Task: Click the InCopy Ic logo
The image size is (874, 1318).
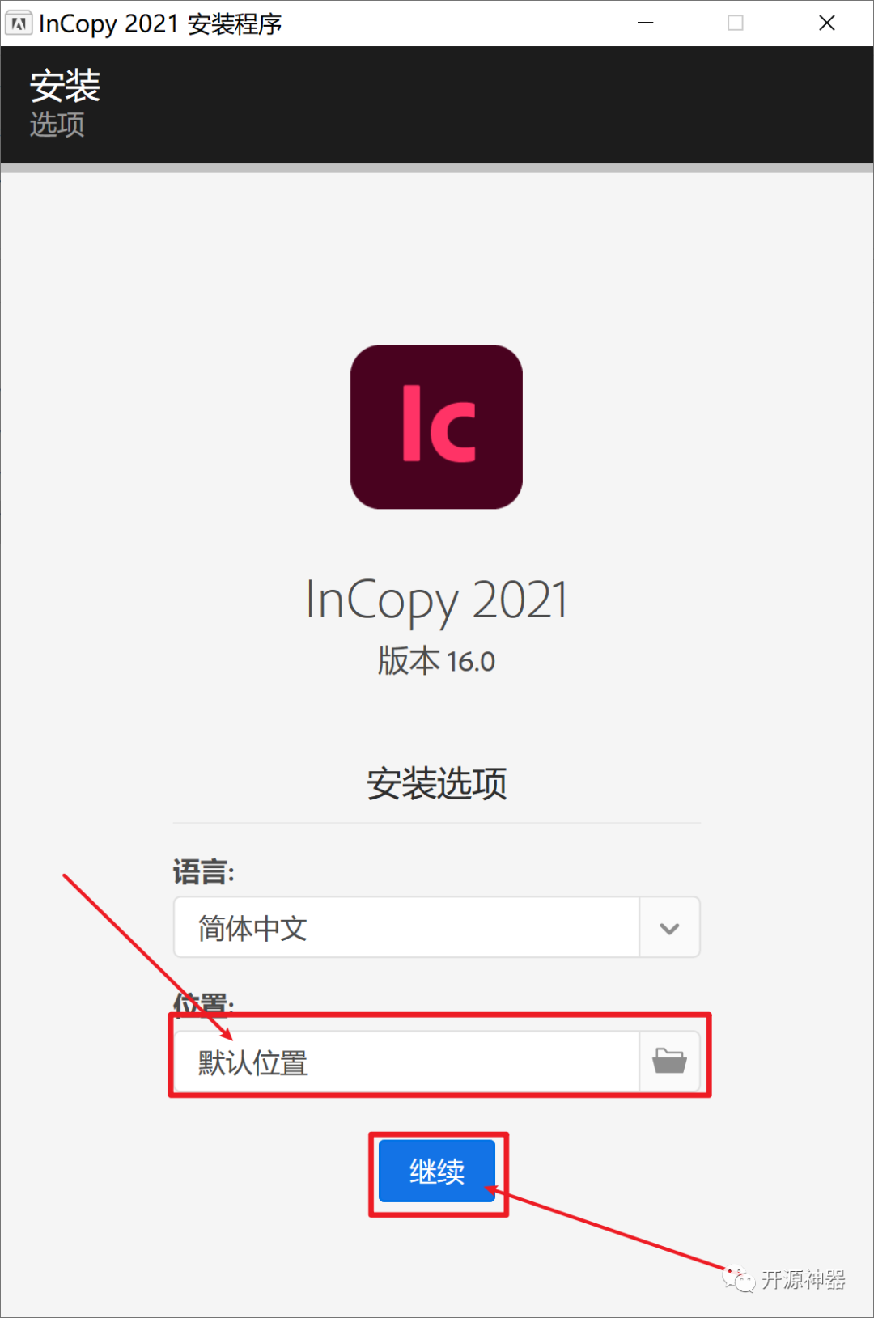Action: tap(436, 426)
